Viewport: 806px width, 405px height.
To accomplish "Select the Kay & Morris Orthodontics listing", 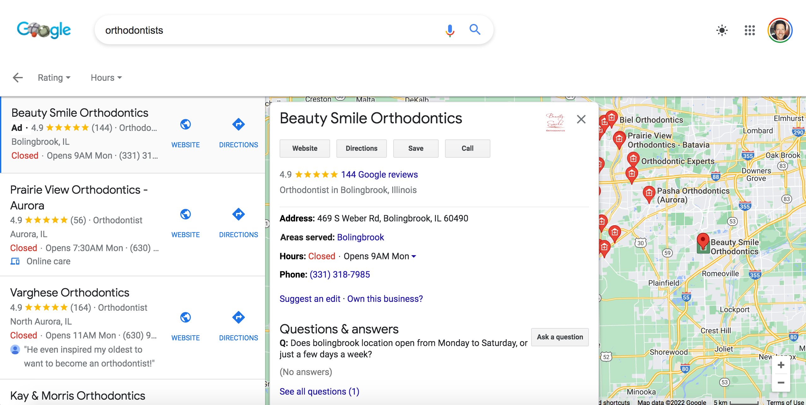I will coord(78,396).
